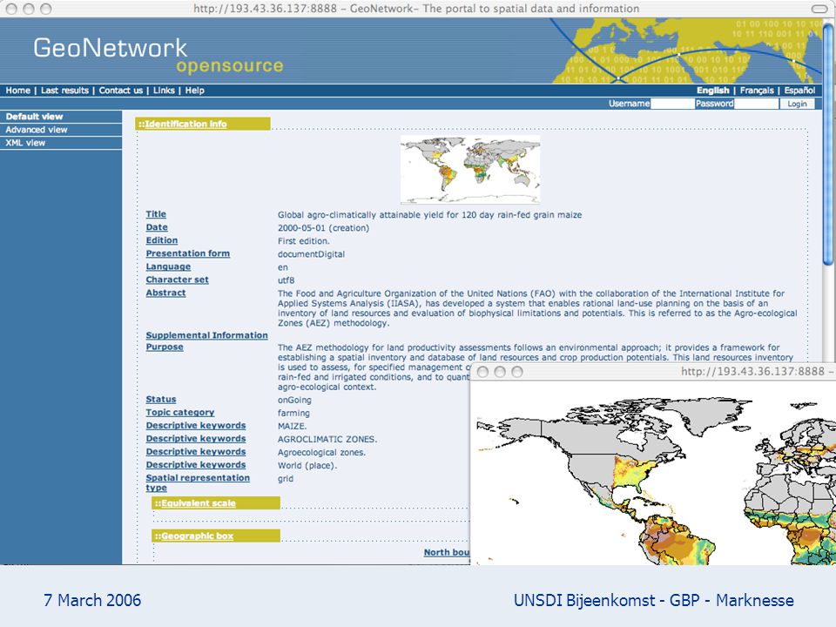This screenshot has width=836, height=627.
Task: Click the North bound label link
Action: coord(447,553)
